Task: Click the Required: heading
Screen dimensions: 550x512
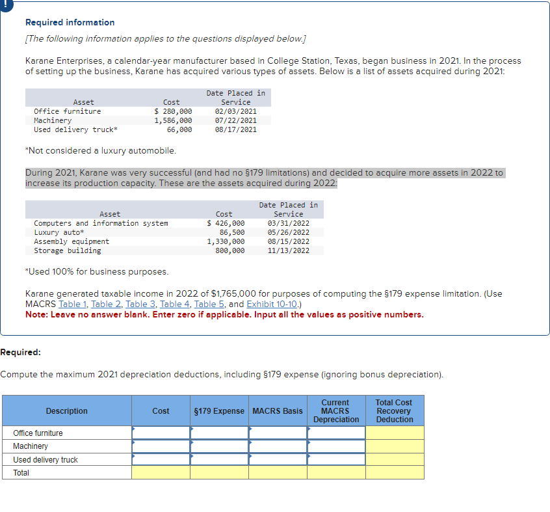Action: pyautogui.click(x=20, y=353)
